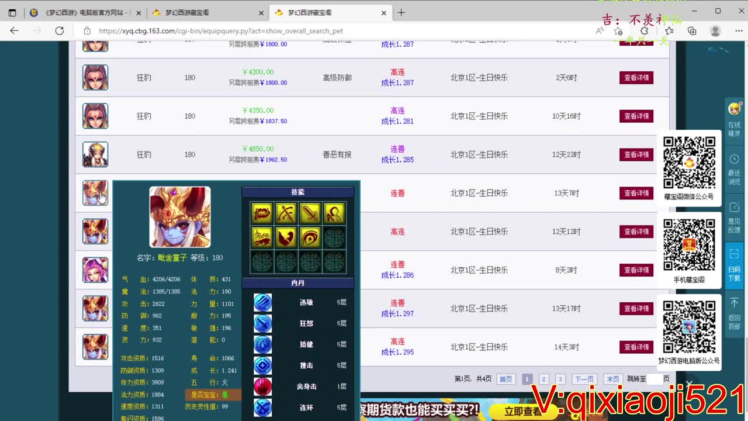Open the tab actions menu at the far left of the tab strip
Viewport: 748px width, 421px height.
click(x=12, y=12)
